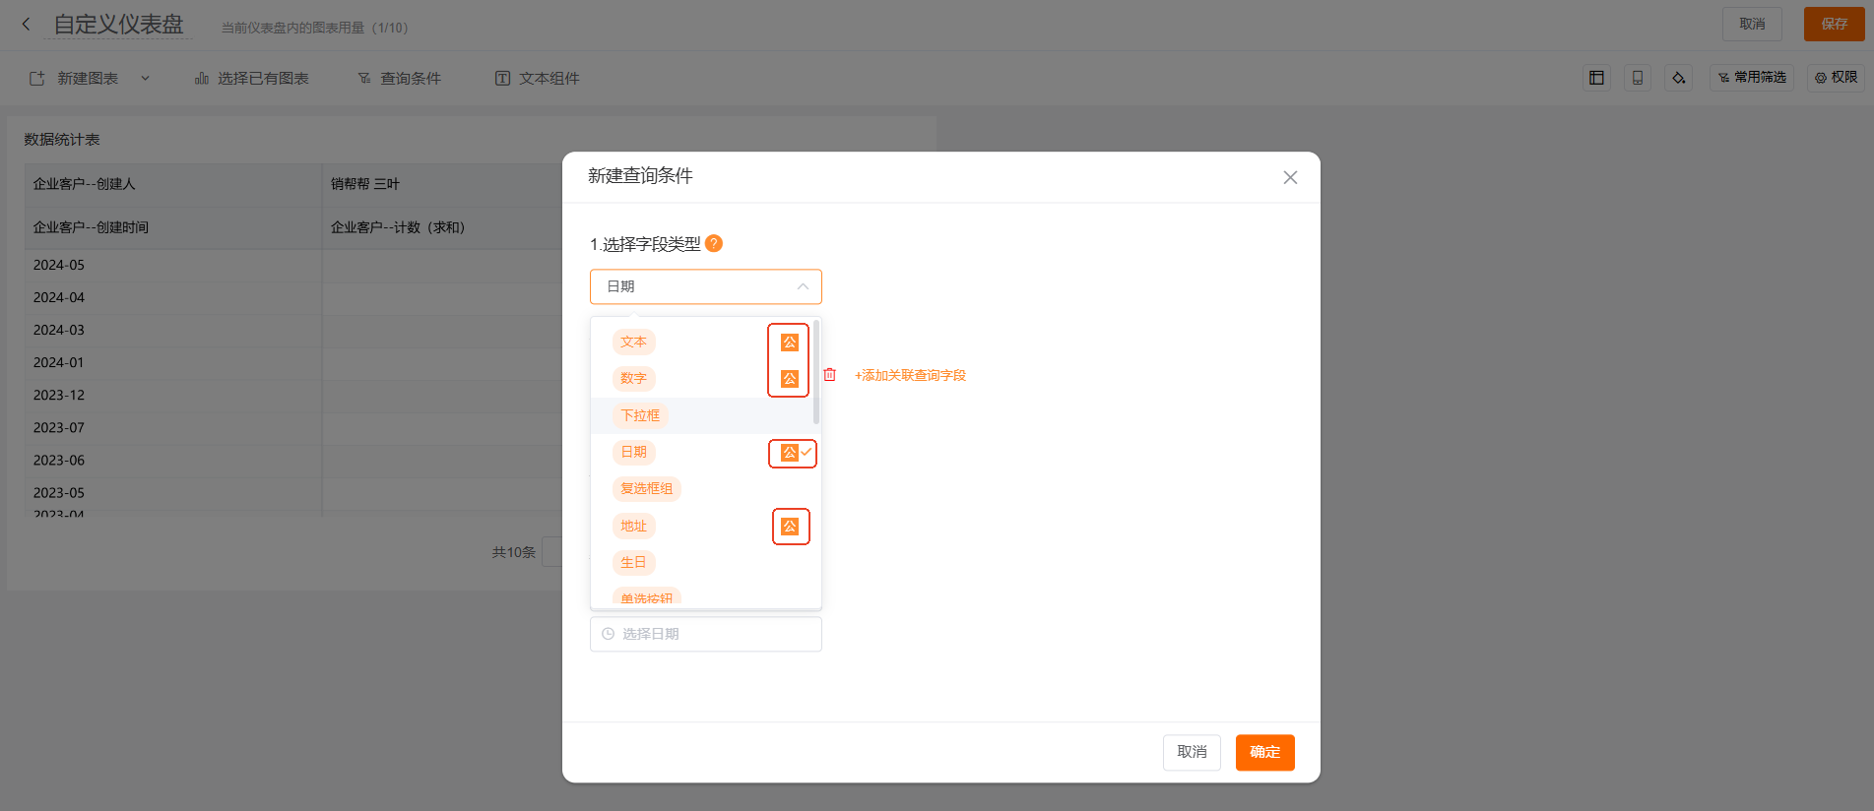This screenshot has width=1874, height=811.
Task: Click the back arrow beside 自定义仪表盘
Action: pyautogui.click(x=26, y=25)
